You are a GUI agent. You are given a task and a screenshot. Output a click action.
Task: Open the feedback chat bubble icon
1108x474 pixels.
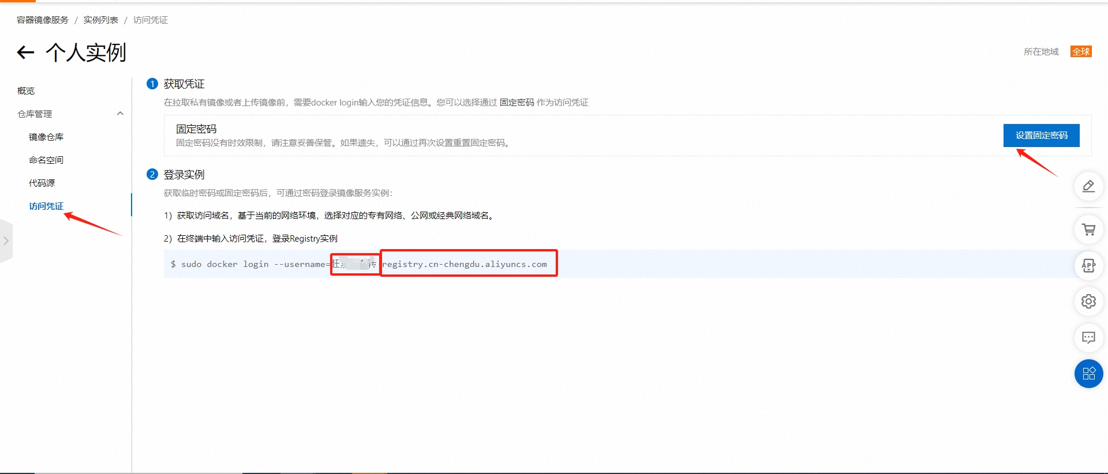1088,337
